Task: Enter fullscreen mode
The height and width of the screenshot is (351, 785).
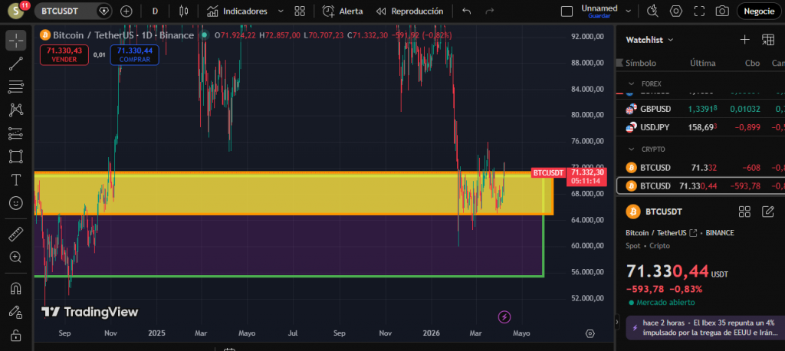Action: point(698,11)
